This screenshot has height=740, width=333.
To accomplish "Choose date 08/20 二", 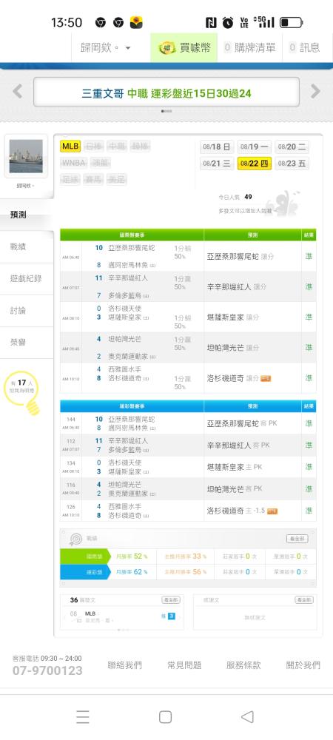I will point(292,147).
